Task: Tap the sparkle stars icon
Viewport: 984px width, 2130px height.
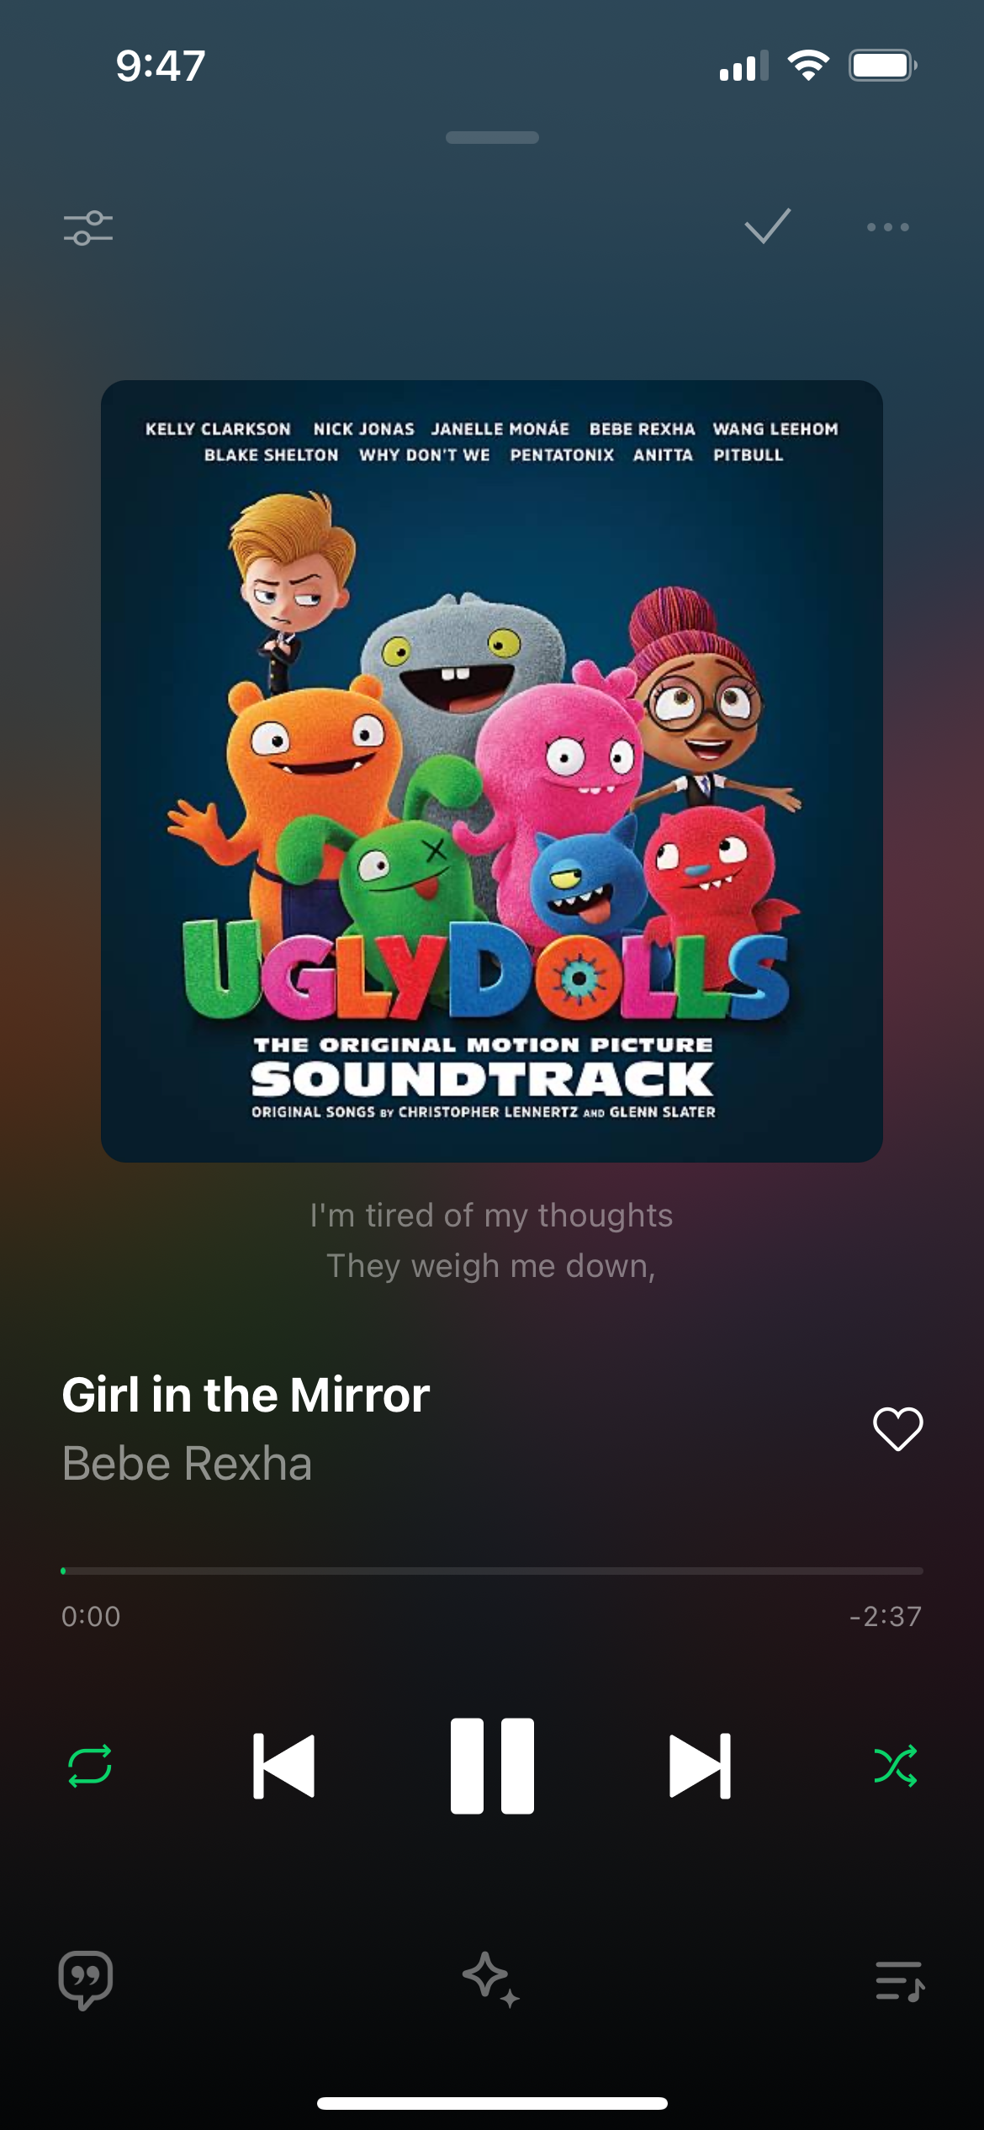Action: pos(491,1979)
